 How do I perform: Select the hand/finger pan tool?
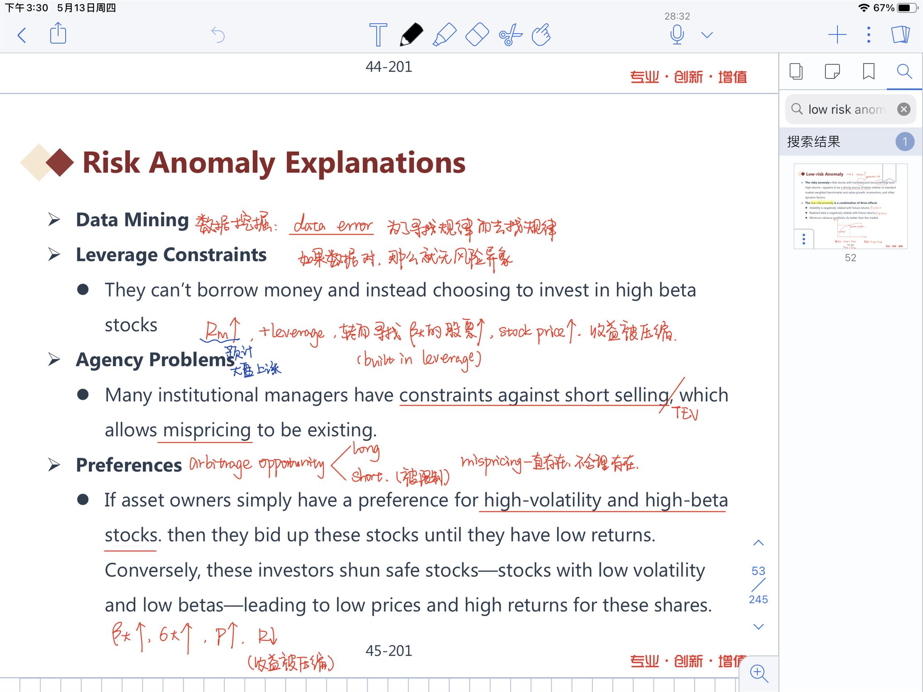point(542,34)
